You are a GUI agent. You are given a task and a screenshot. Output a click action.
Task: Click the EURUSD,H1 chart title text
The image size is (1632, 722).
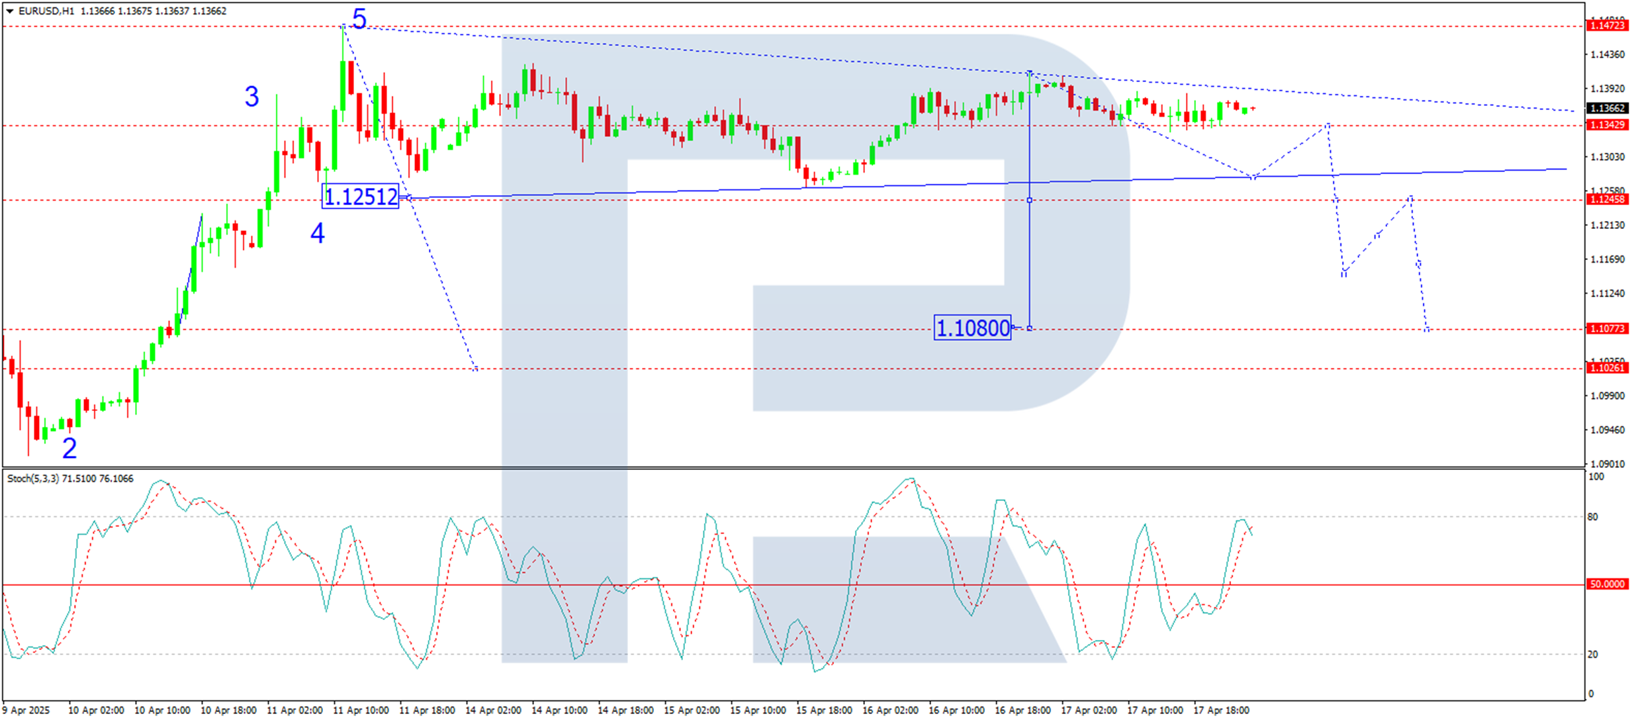pyautogui.click(x=46, y=11)
